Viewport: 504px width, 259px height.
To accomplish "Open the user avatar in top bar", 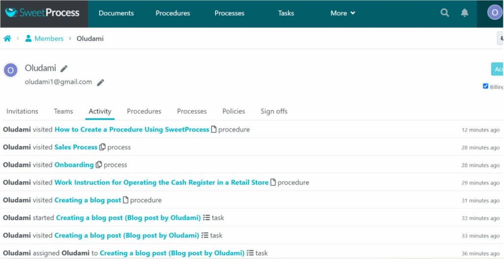I will [x=494, y=13].
